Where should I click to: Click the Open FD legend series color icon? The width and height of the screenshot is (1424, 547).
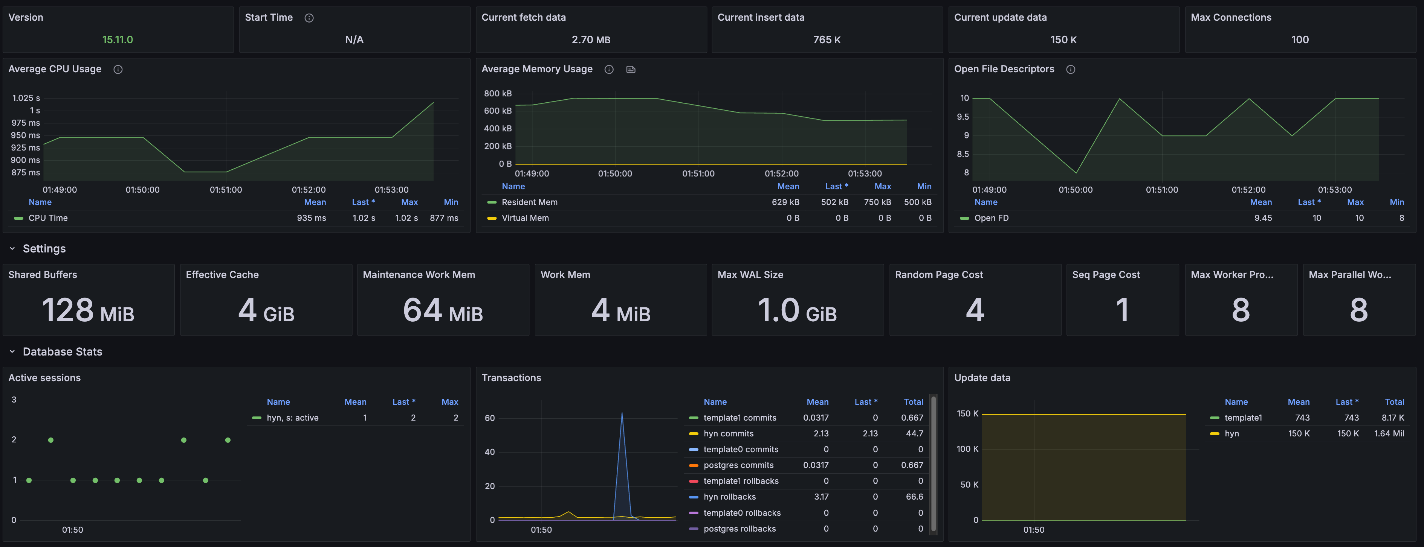pyautogui.click(x=964, y=218)
